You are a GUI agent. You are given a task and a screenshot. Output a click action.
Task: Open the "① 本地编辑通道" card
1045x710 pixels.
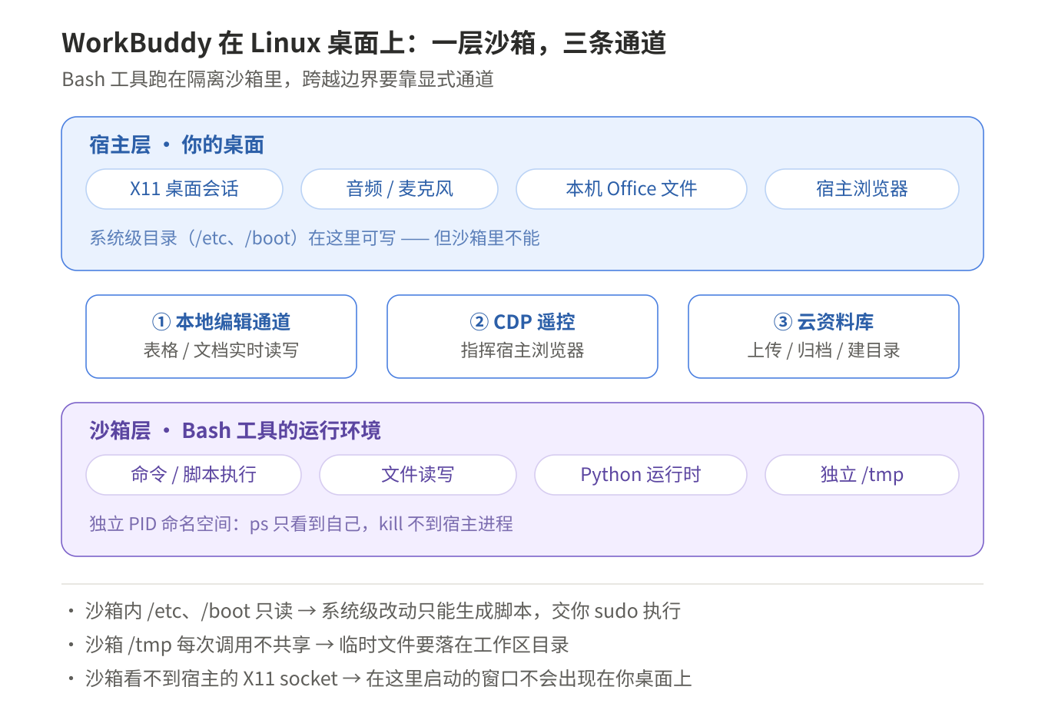pos(221,337)
